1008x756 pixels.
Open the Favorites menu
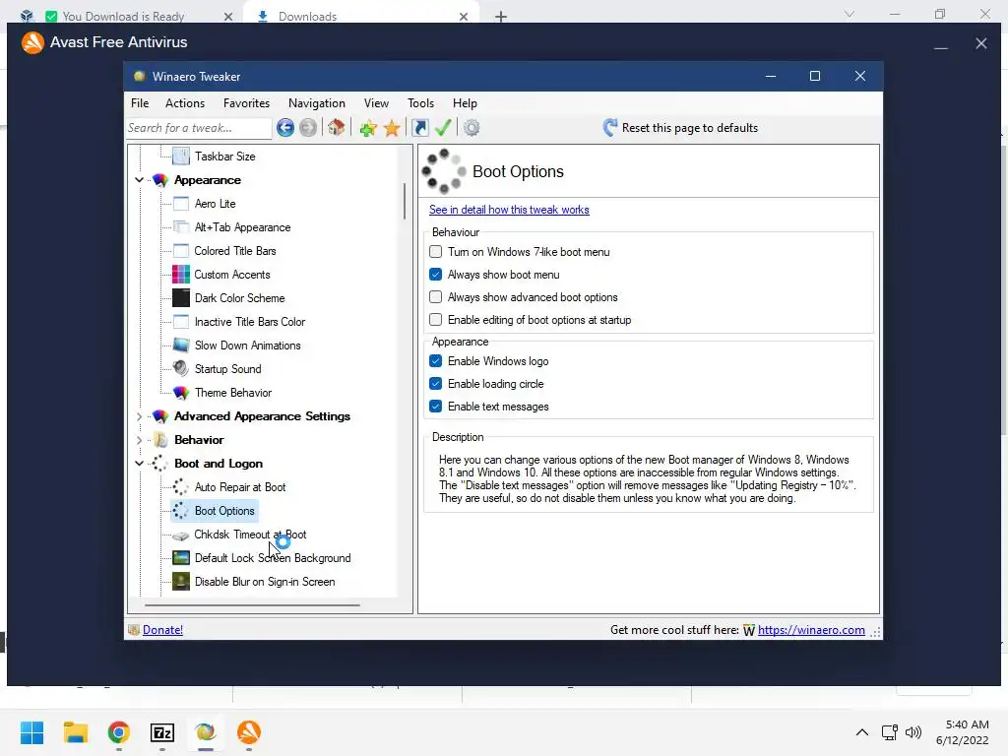(x=246, y=103)
